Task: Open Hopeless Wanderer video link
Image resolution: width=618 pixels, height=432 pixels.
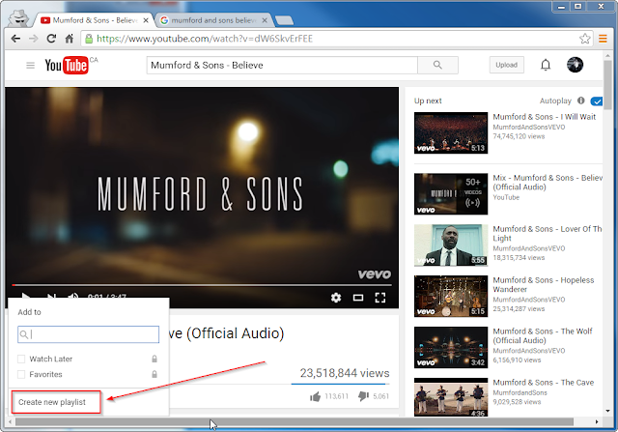Action: [x=543, y=284]
